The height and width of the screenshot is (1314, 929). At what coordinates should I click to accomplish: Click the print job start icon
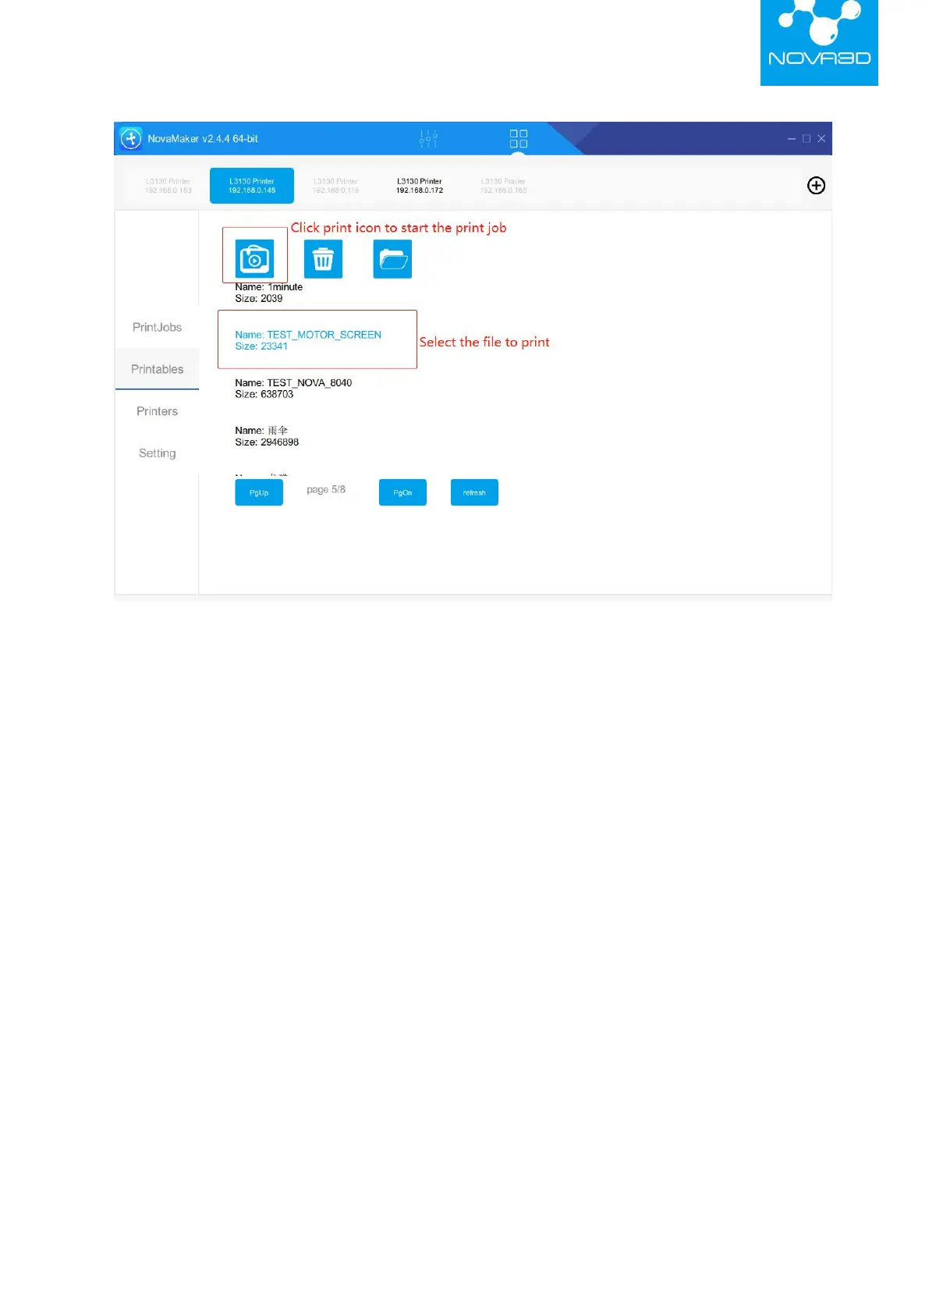pyautogui.click(x=254, y=259)
